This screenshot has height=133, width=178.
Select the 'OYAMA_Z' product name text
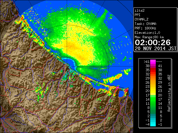pos(142,19)
